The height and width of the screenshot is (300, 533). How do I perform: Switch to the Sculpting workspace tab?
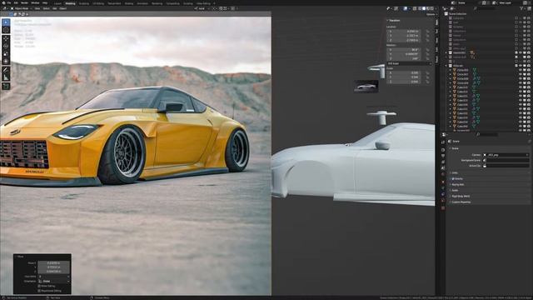tap(83, 3)
